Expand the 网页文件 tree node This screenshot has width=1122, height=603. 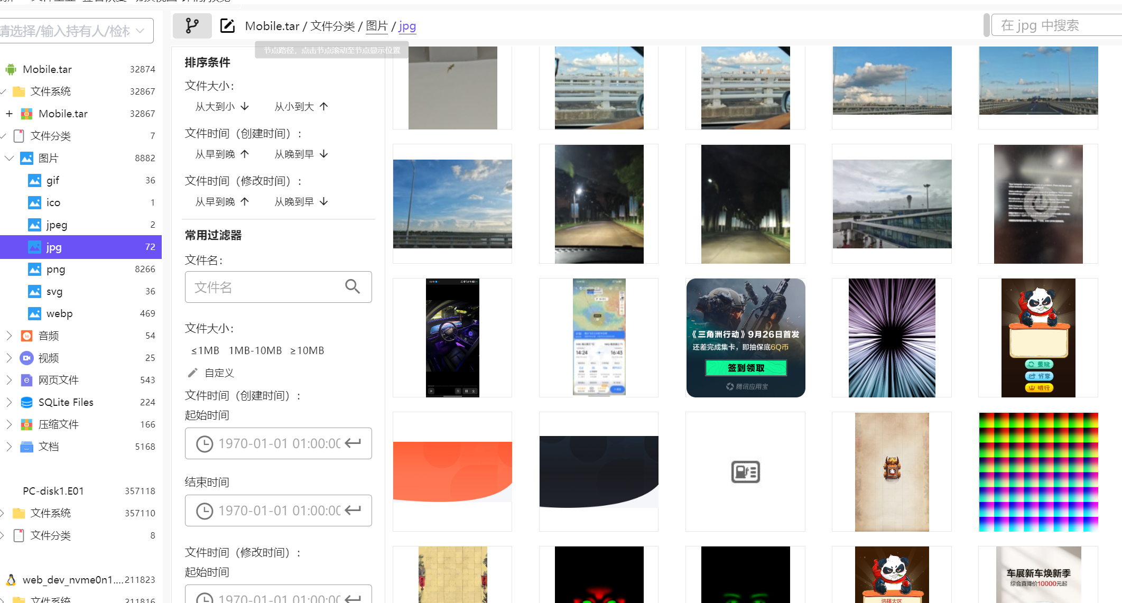9,380
